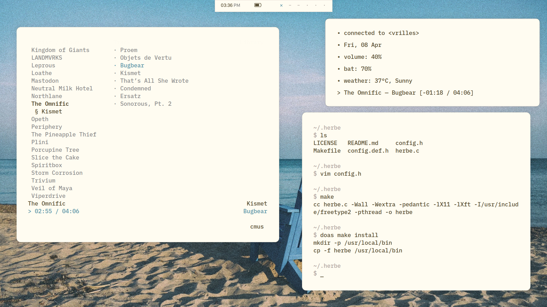Switch to the fourth workspace dot indicator

point(307,5)
